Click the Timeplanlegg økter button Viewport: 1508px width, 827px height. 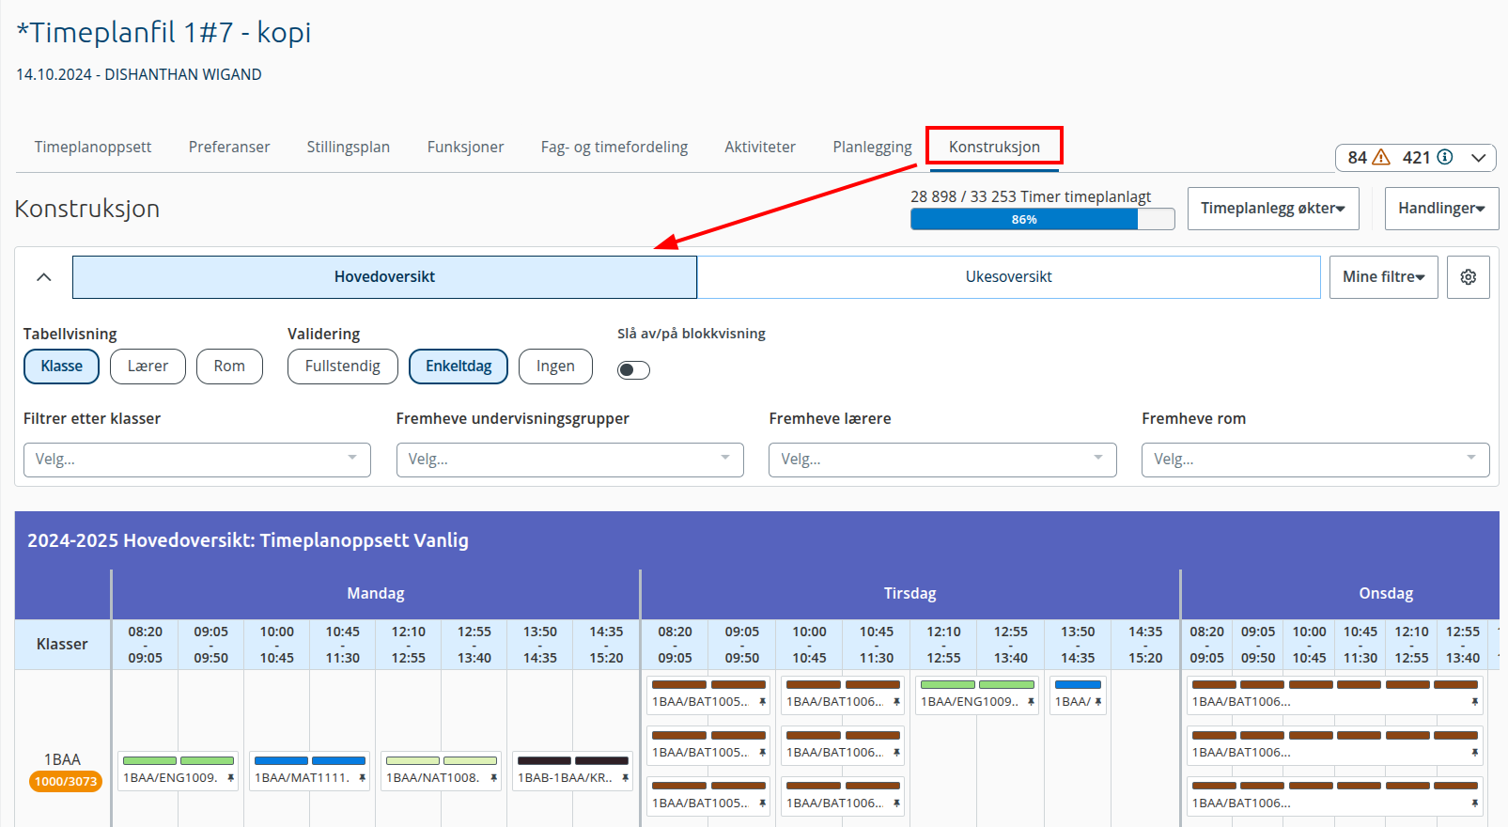pos(1273,209)
